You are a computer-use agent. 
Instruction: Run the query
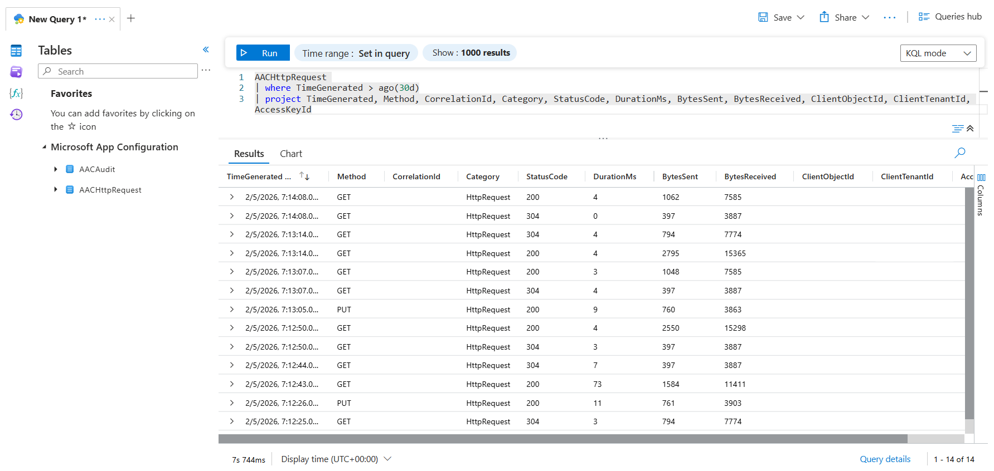click(263, 53)
